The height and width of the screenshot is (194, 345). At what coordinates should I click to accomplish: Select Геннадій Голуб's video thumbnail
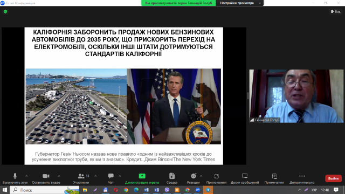[296, 96]
